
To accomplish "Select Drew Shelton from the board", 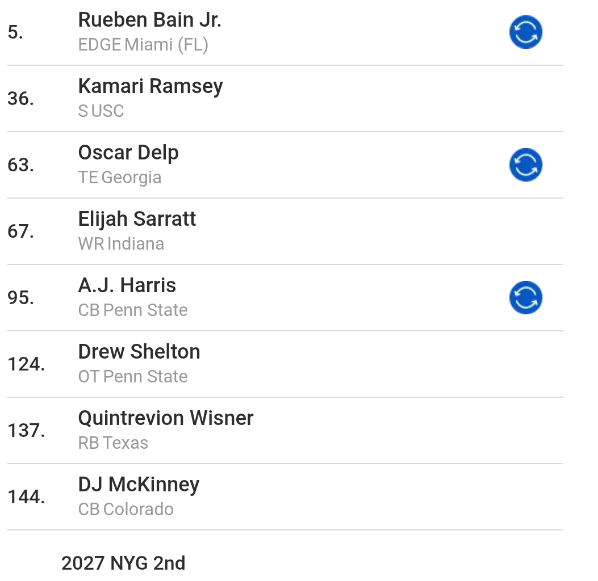I will click(139, 351).
